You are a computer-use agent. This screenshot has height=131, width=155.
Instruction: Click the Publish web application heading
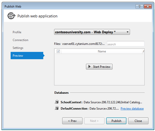(x=37, y=16)
